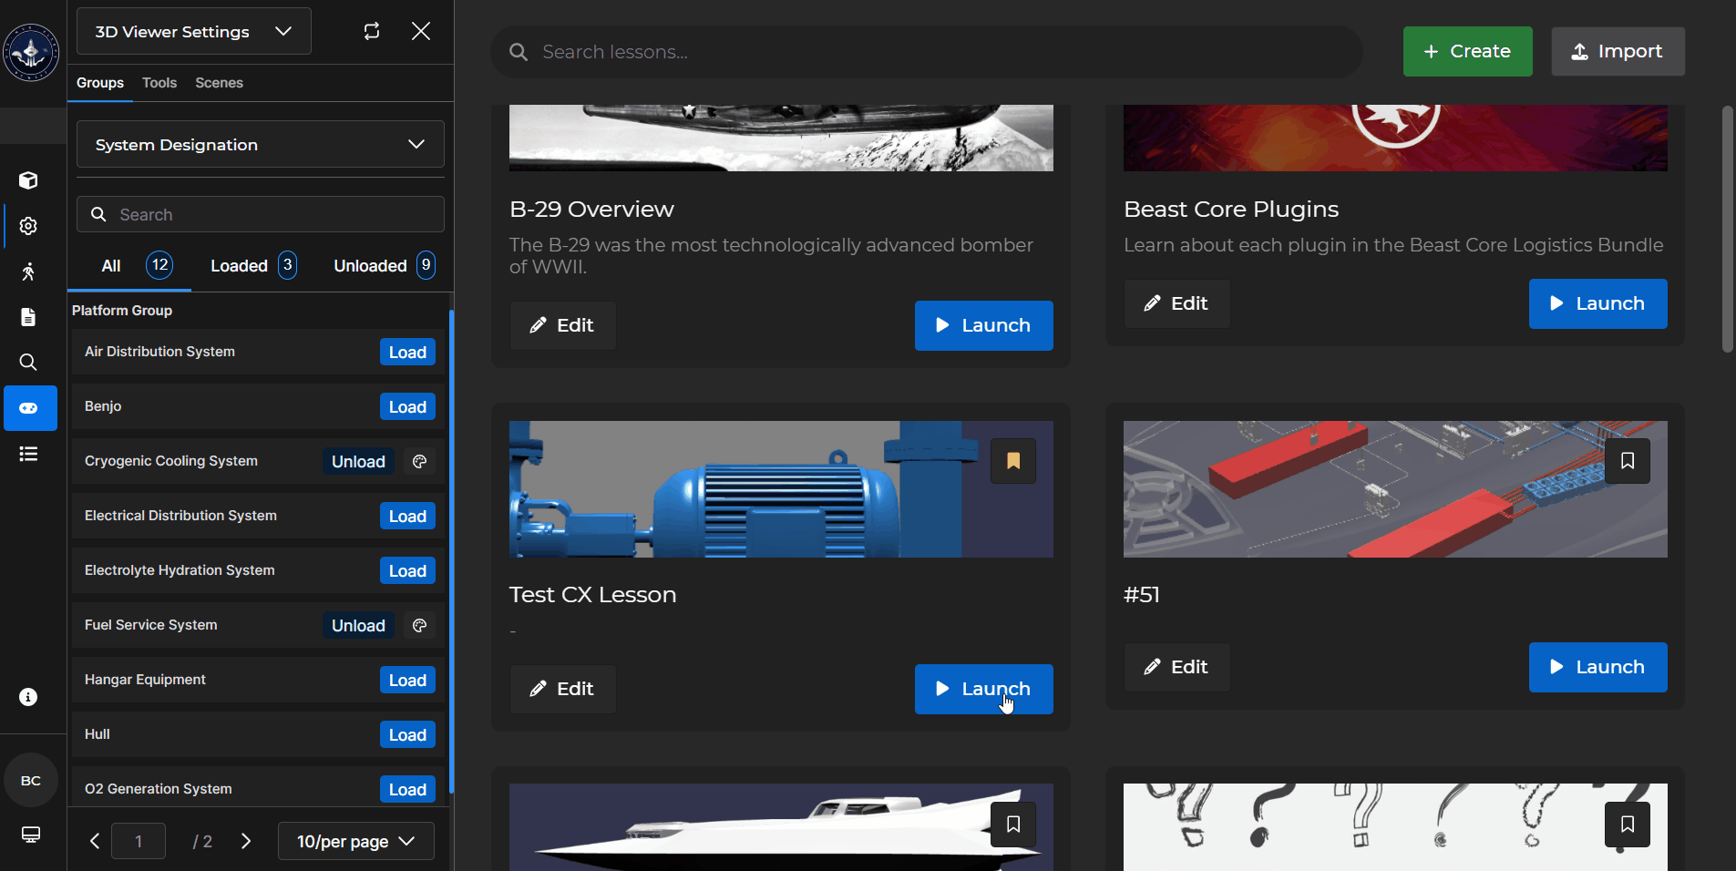Click the groups Search field
Screen dimensions: 1736x871
tap(261, 214)
